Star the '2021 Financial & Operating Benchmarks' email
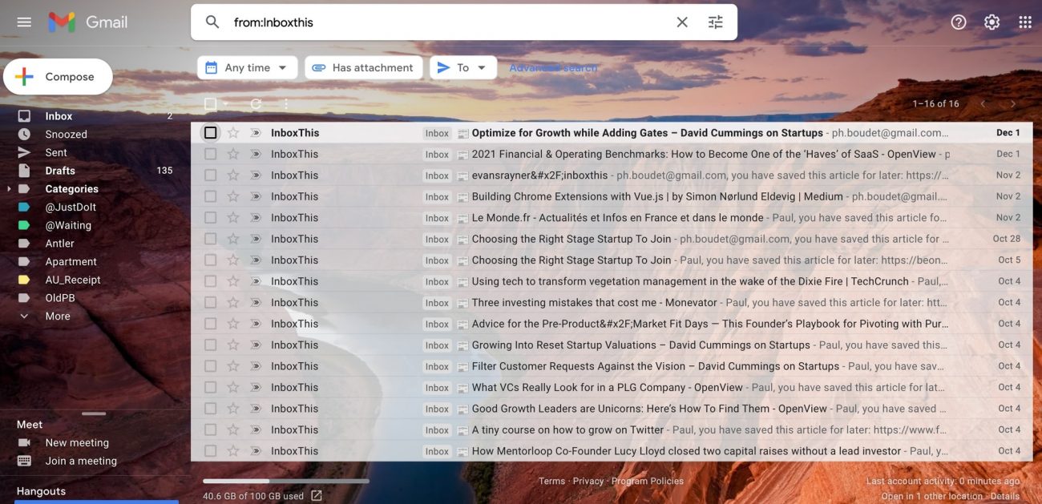 pyautogui.click(x=233, y=154)
